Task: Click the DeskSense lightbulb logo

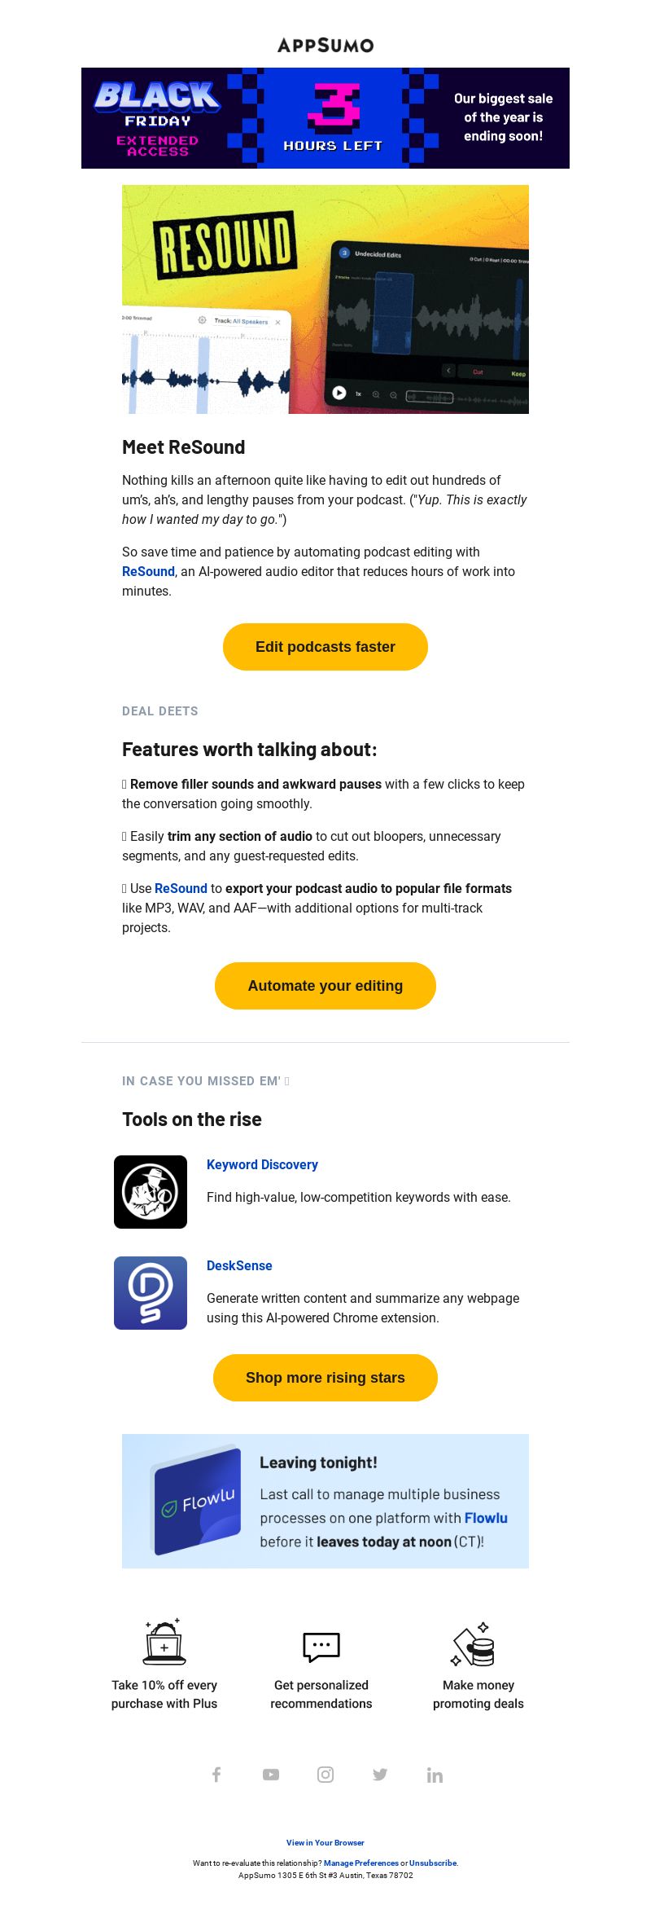Action: [x=151, y=1293]
